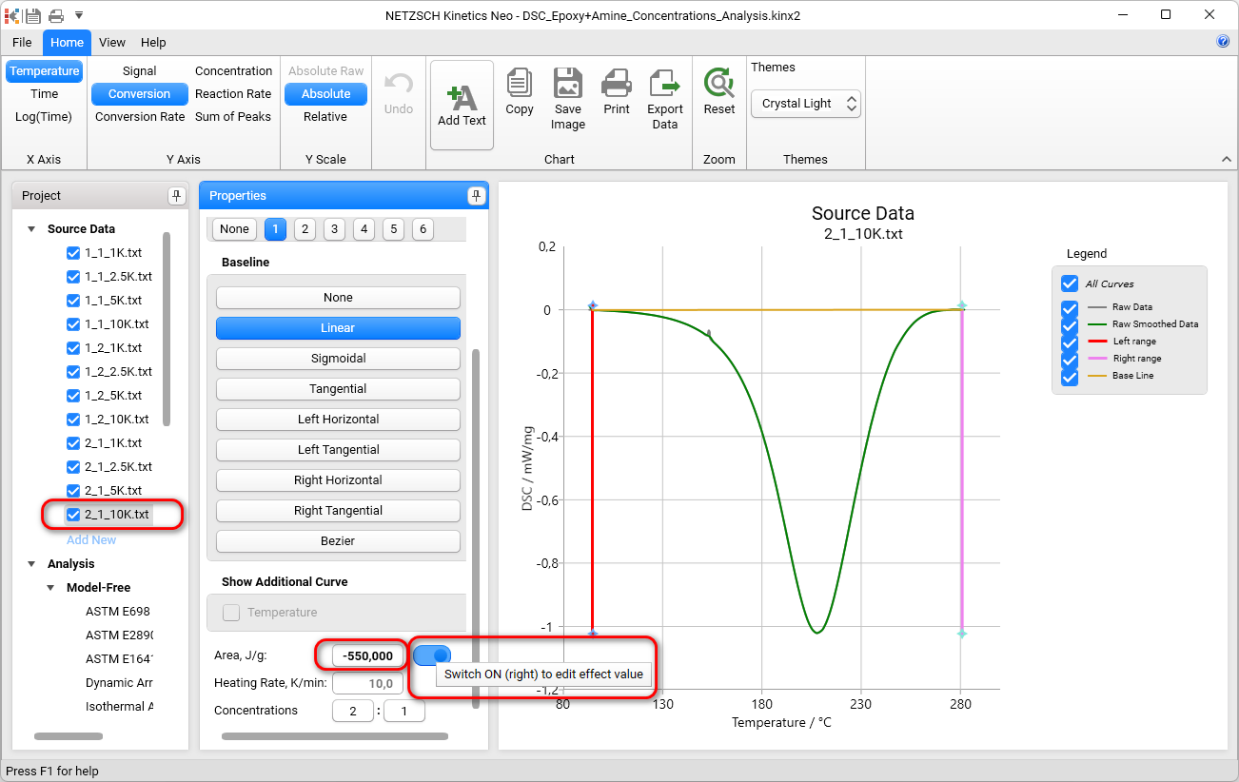Click the Copy chart icon
Viewport: 1239px width, 782px height.
tap(519, 95)
